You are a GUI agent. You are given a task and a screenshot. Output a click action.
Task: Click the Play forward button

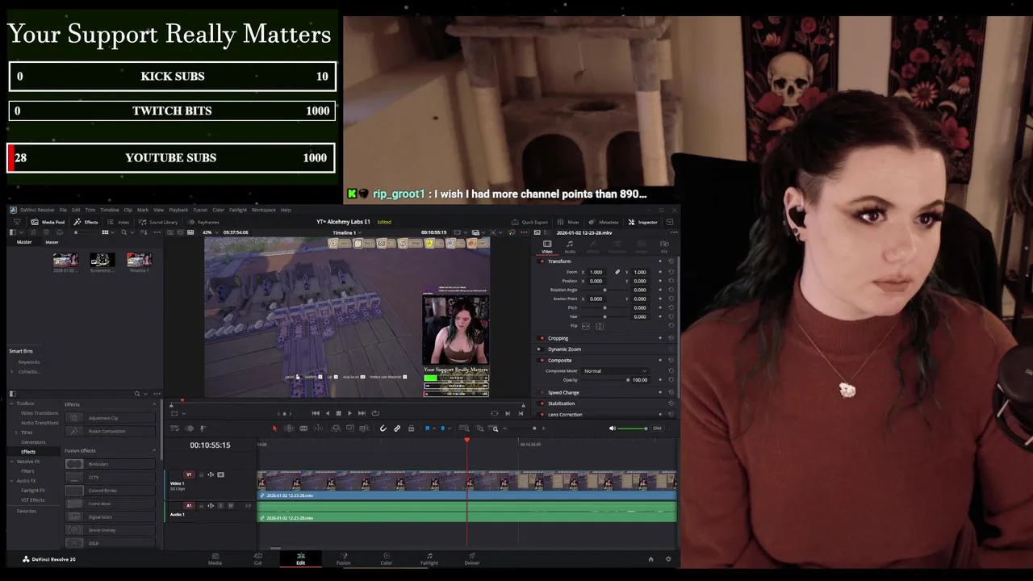tap(349, 413)
